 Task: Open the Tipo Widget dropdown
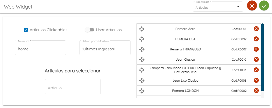tap(218, 7)
